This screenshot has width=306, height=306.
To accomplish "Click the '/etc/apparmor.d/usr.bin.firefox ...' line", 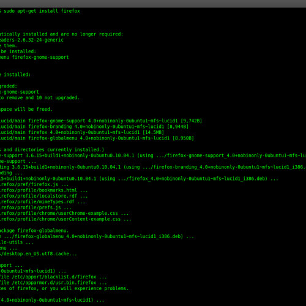I will (53, 283).
